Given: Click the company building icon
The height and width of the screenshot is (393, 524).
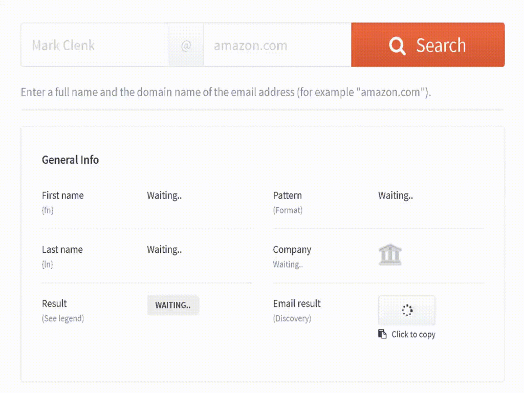Looking at the screenshot, I should 390,254.
